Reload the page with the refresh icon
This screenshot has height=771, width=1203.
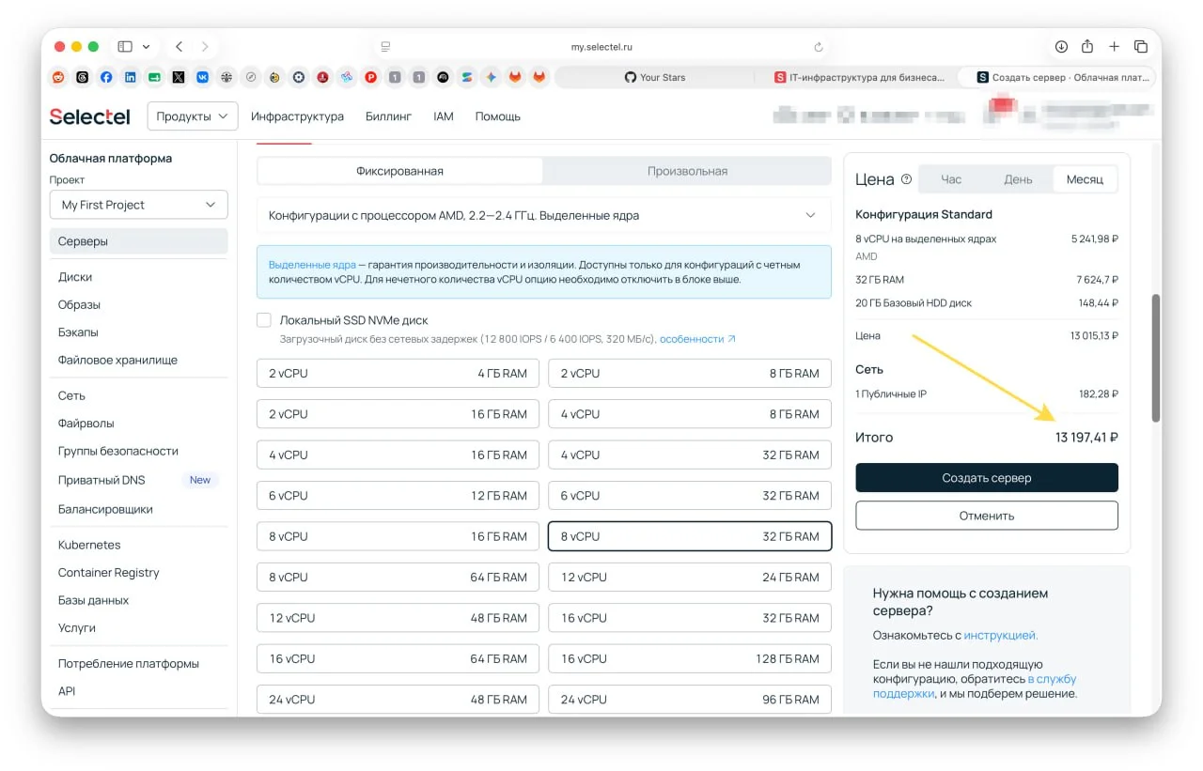click(x=819, y=47)
